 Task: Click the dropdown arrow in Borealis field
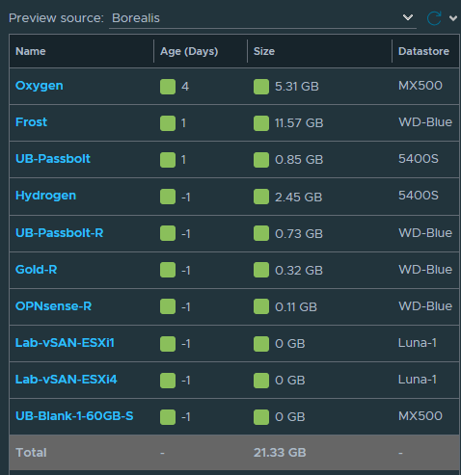click(x=408, y=17)
